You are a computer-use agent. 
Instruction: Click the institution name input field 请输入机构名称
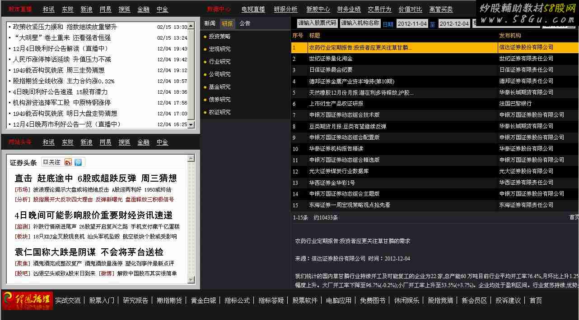pyautogui.click(x=360, y=23)
